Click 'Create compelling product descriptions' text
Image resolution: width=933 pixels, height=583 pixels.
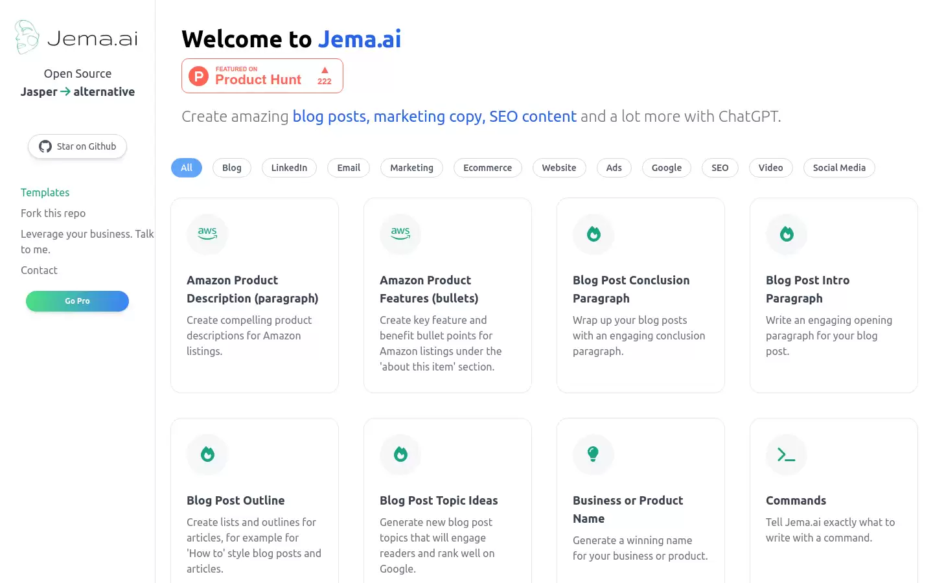[x=249, y=336]
